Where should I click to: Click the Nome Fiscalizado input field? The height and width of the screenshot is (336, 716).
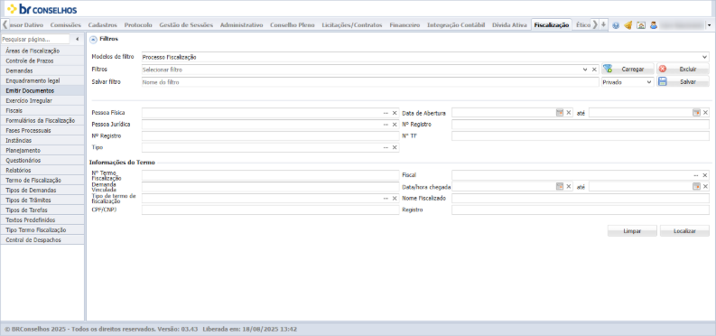click(581, 198)
